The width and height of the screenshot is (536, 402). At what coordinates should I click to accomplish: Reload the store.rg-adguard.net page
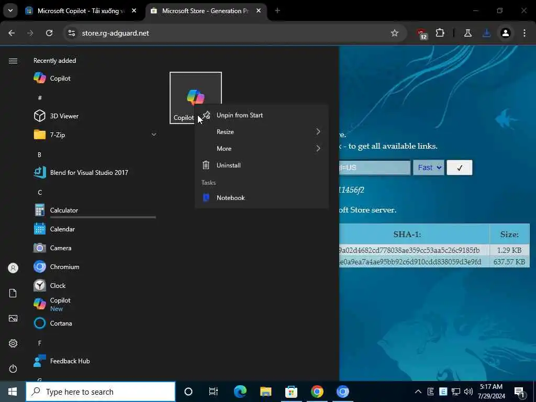(x=49, y=33)
